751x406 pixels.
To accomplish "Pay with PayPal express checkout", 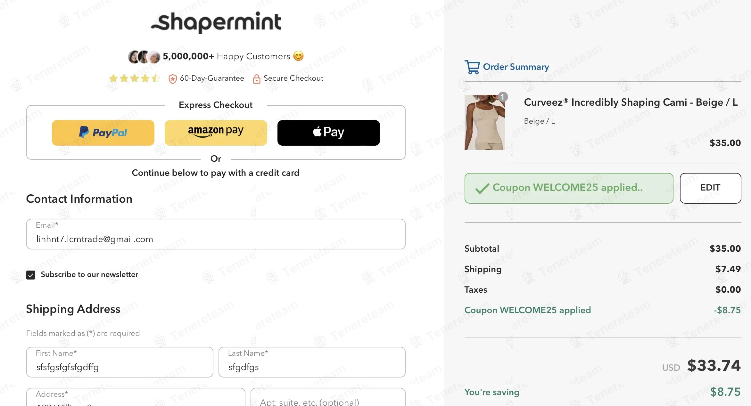I will tap(103, 133).
